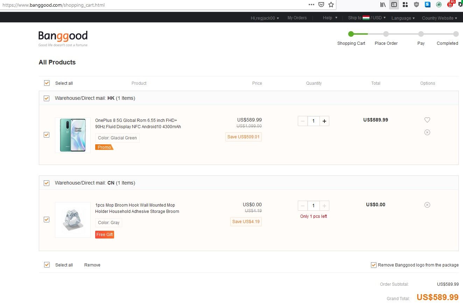The image size is (463, 305).
Task: Click the Free Gift tag
Action: point(105,235)
